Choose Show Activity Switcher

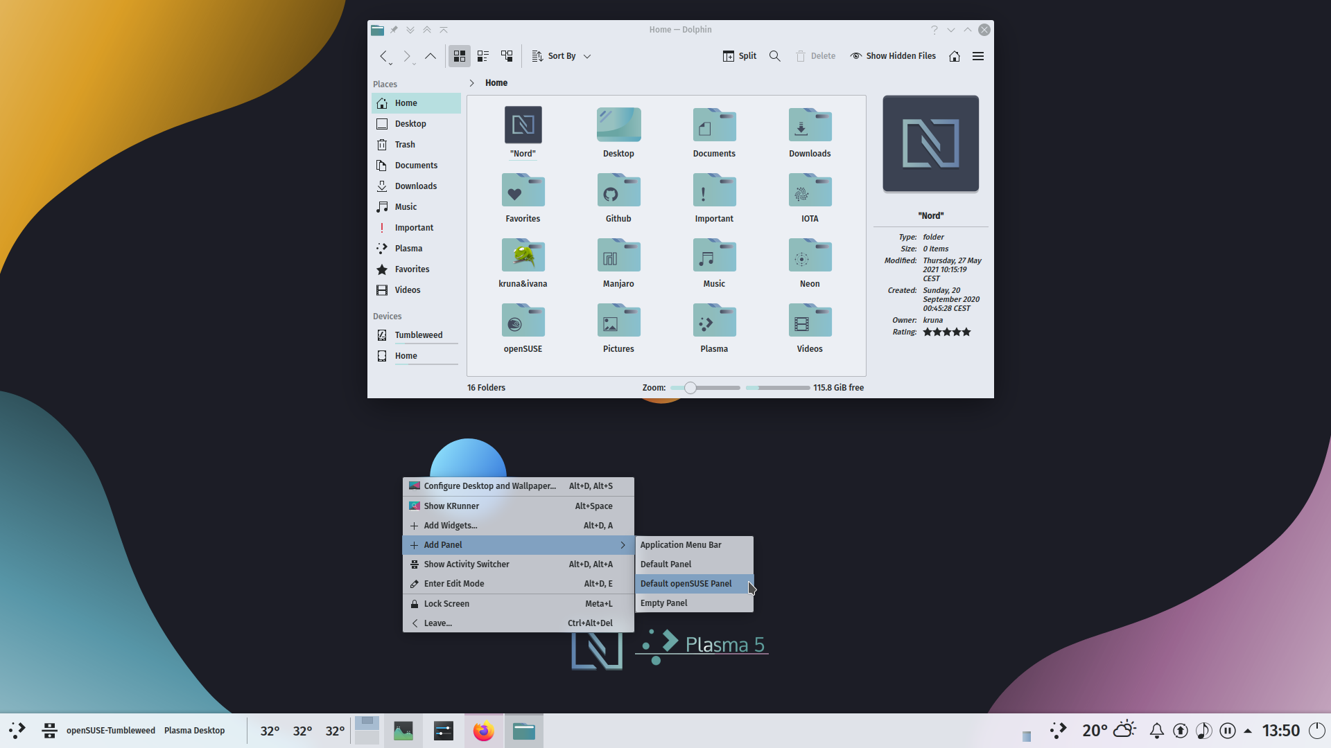519,564
